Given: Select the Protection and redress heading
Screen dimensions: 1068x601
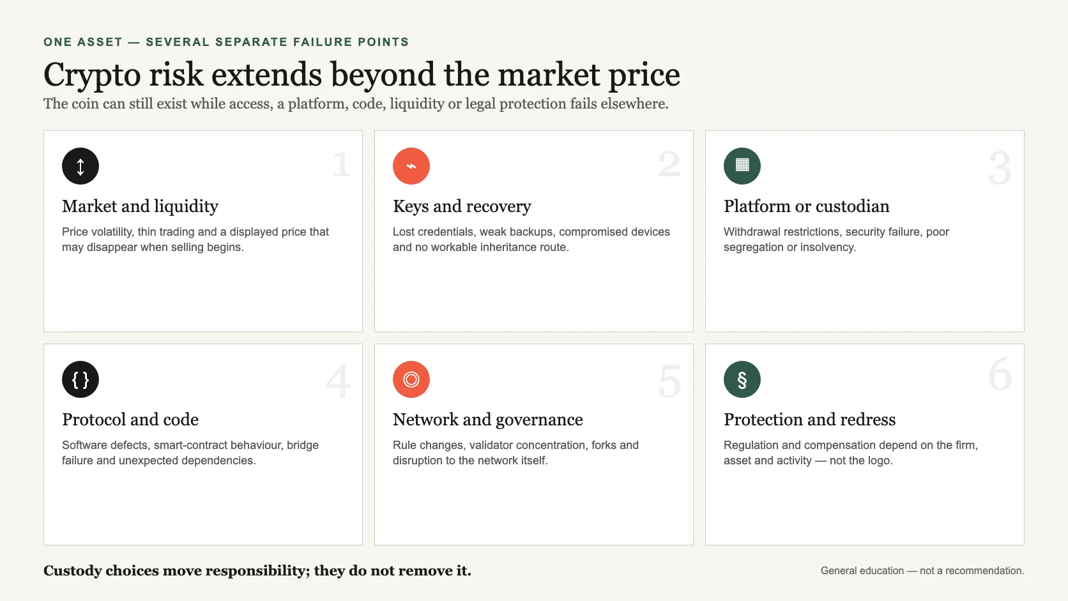Looking at the screenshot, I should coord(809,420).
